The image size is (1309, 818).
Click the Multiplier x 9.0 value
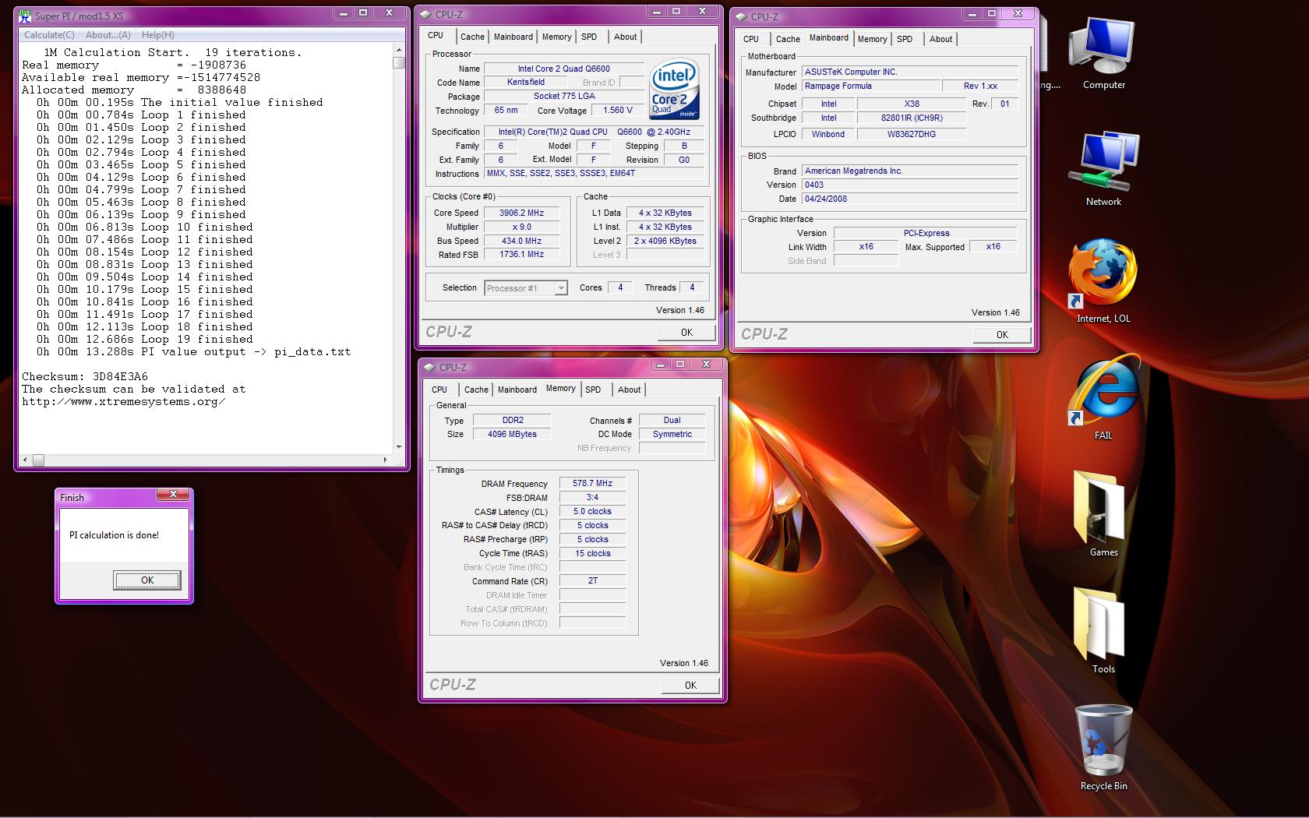(x=521, y=227)
